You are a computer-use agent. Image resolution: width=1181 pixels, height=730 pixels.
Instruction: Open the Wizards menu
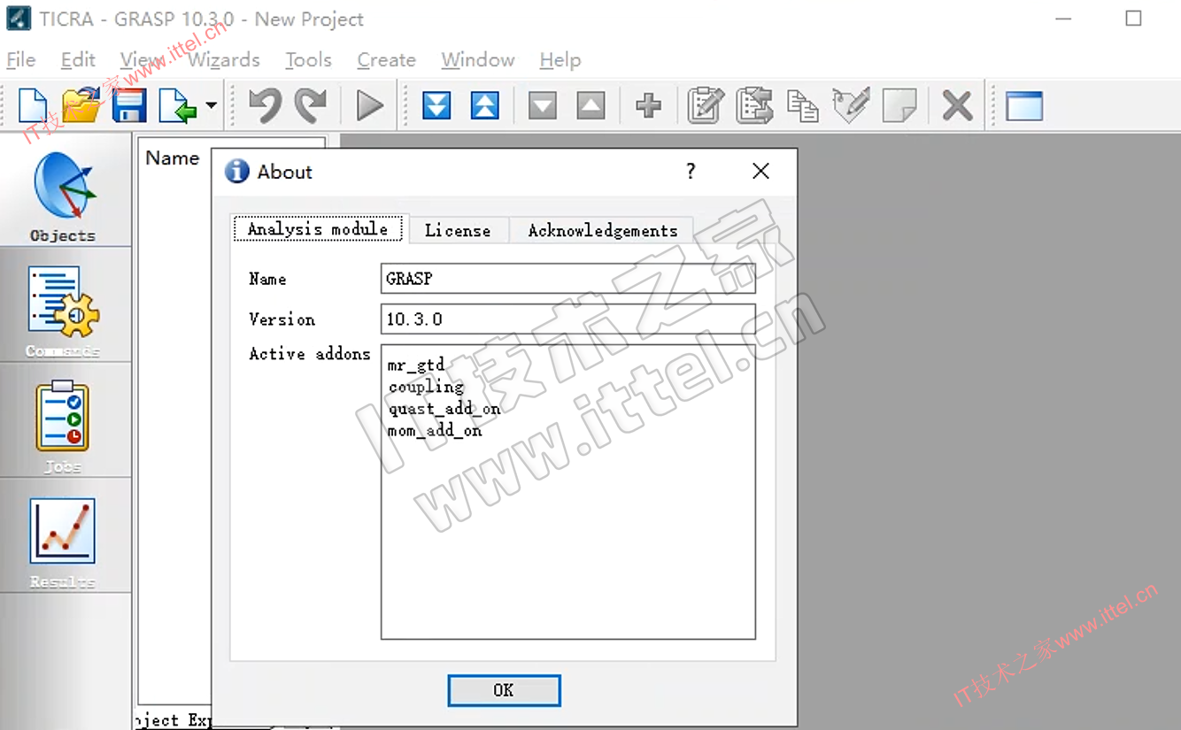[224, 60]
